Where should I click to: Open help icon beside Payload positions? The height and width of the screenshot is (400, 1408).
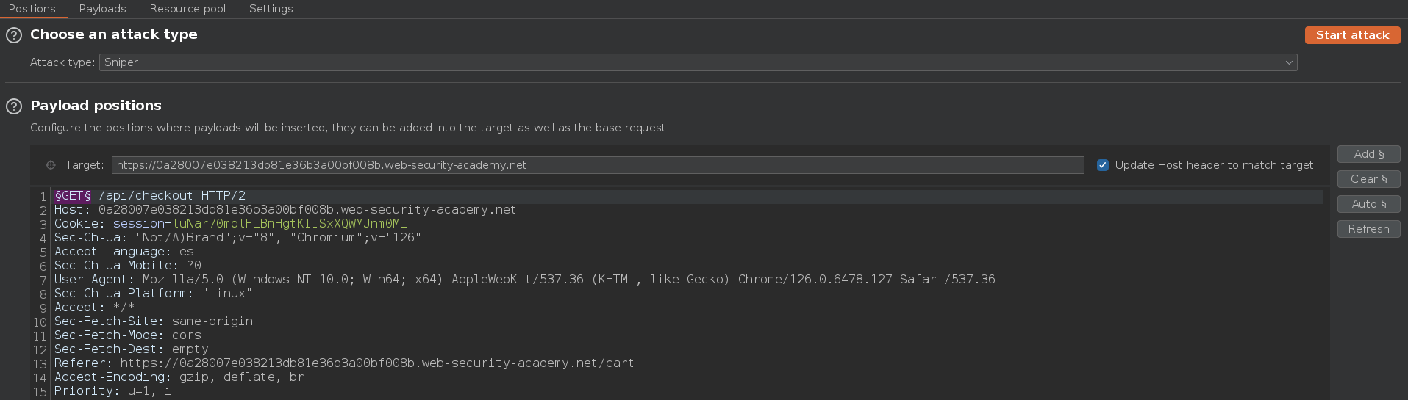[x=14, y=106]
